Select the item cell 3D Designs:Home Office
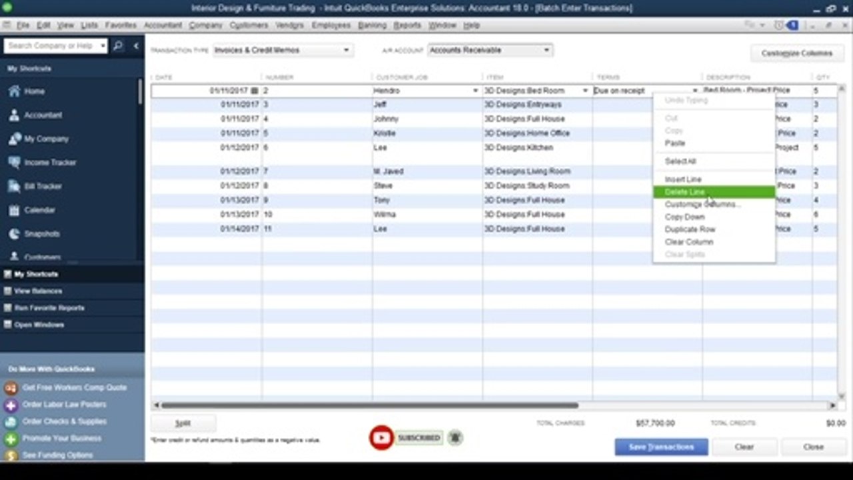Screen dimensions: 853x480 537,133
